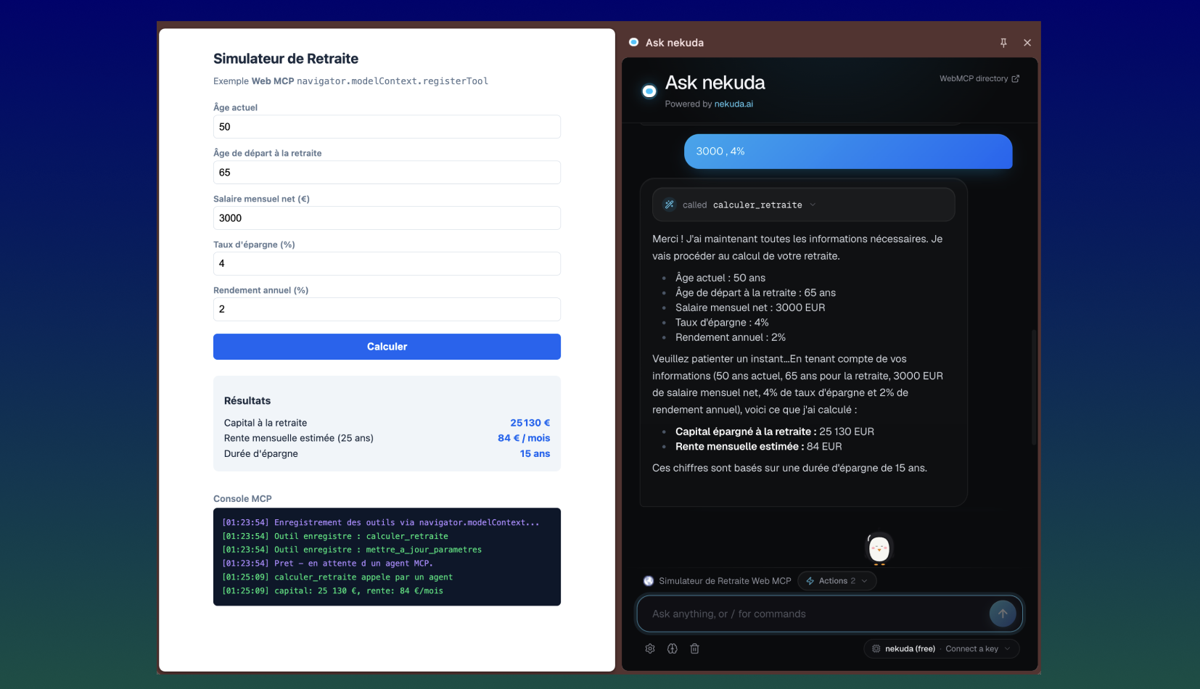The width and height of the screenshot is (1200, 689).
Task: Edit the Âge actuel field
Action: (387, 126)
